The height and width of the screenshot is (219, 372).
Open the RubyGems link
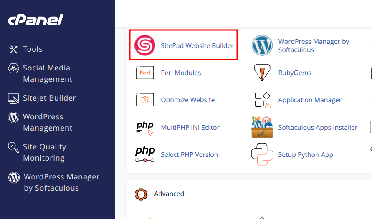click(295, 73)
